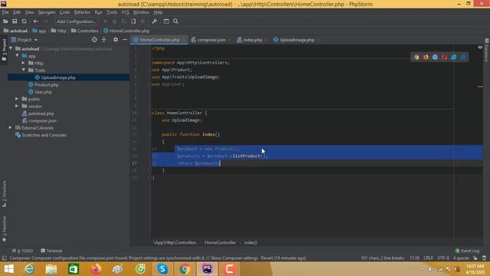The width and height of the screenshot is (490, 276).
Task: Click the run anything window icon
Action: click(x=166, y=21)
